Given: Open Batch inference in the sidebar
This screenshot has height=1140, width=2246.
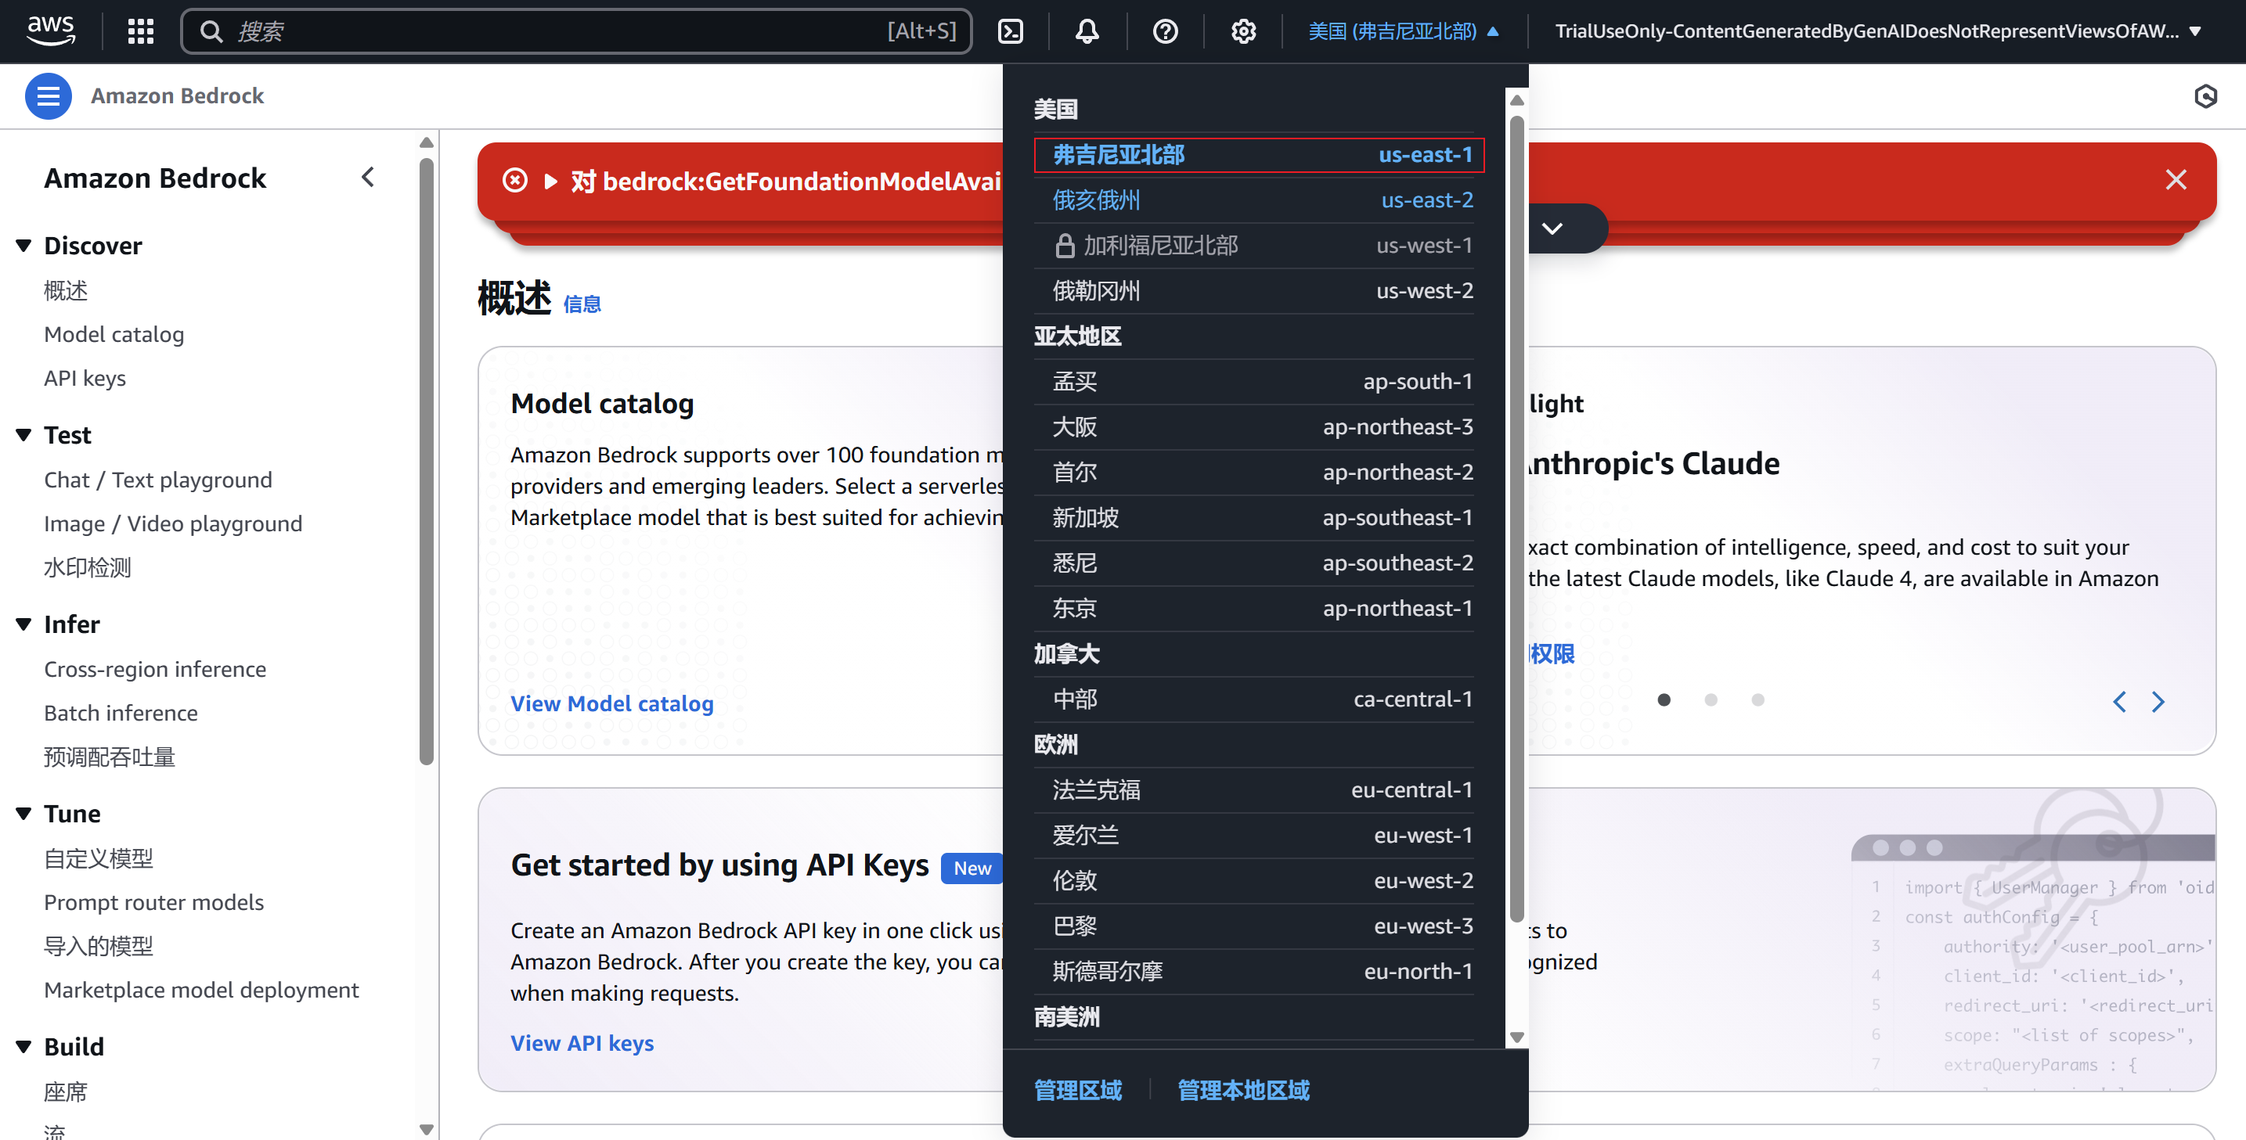Looking at the screenshot, I should coord(121,713).
